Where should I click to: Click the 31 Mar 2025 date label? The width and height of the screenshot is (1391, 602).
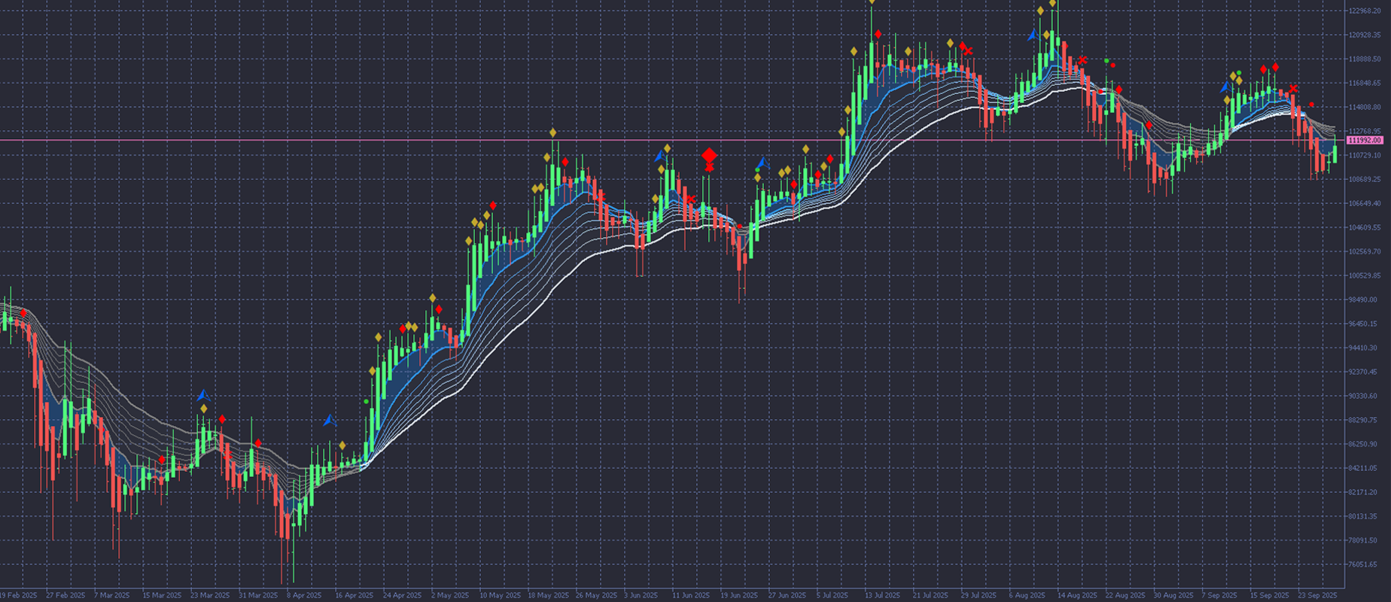coord(258,595)
